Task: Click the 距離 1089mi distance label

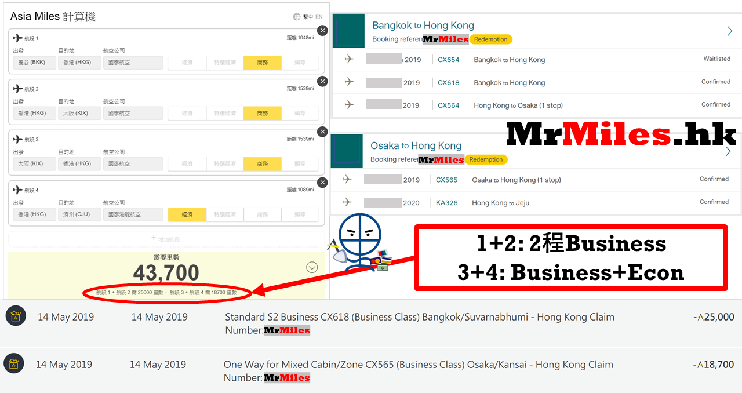Action: click(300, 190)
